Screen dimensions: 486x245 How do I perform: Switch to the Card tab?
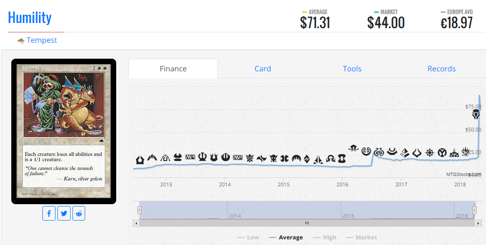click(x=263, y=69)
